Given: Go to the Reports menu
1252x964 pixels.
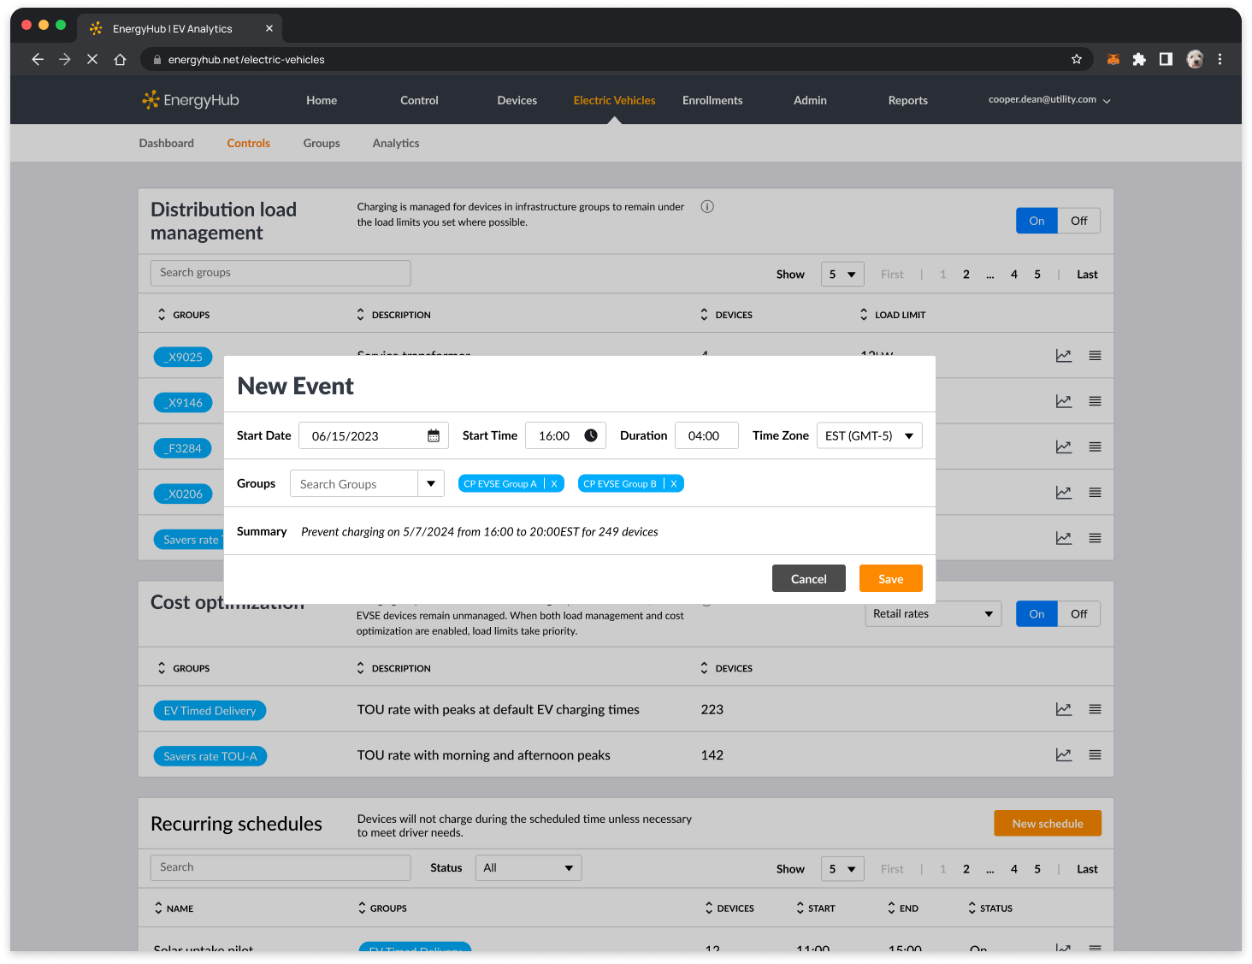Looking at the screenshot, I should click(907, 100).
